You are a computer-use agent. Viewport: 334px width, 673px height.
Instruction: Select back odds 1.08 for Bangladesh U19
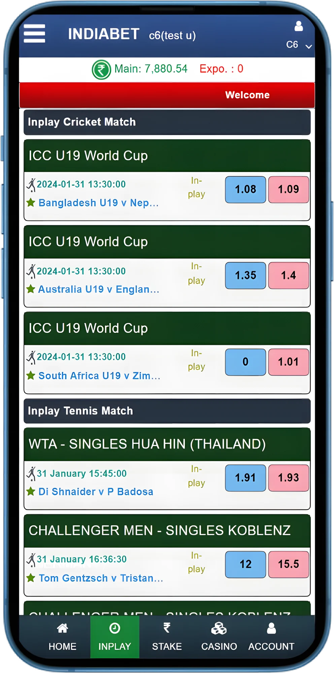tap(245, 189)
